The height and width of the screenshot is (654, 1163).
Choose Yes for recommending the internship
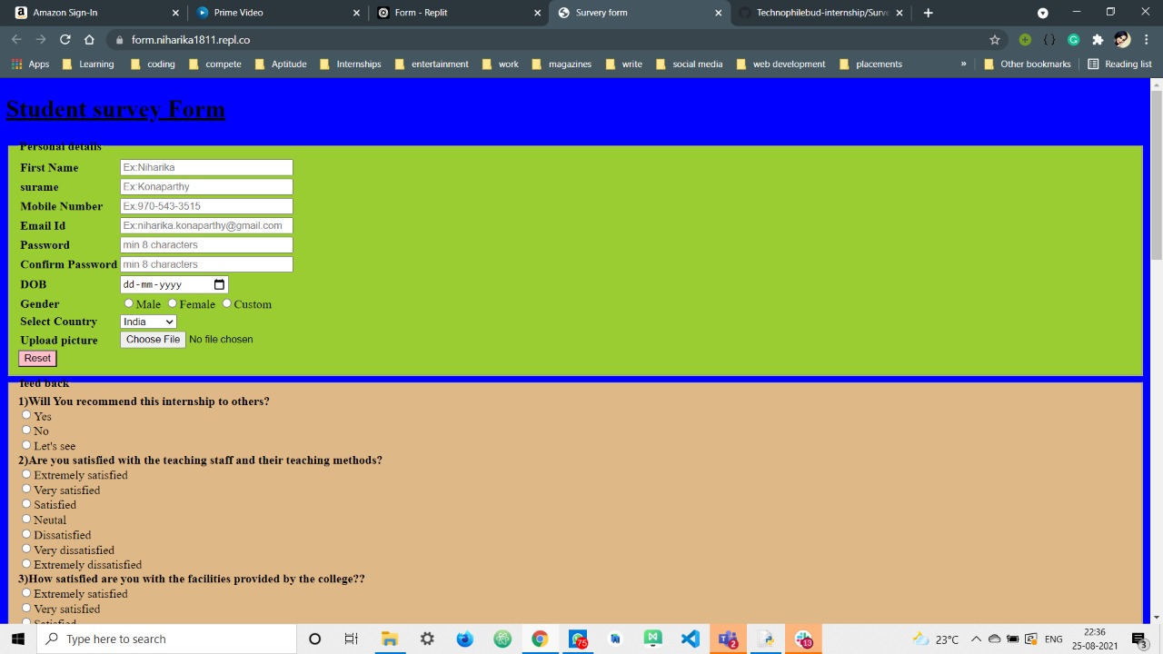tap(26, 414)
